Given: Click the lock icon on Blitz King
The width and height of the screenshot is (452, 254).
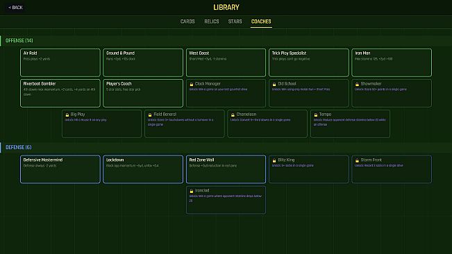Looking at the screenshot, I should [x=274, y=160].
